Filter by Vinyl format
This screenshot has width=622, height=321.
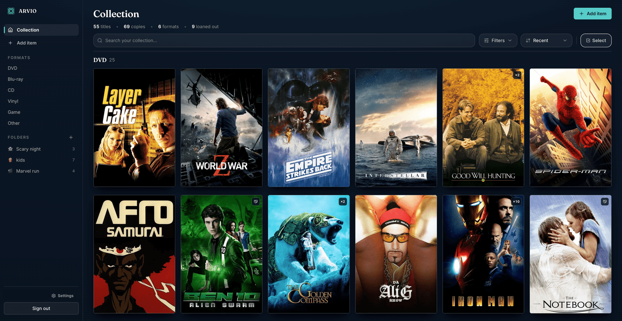point(13,101)
